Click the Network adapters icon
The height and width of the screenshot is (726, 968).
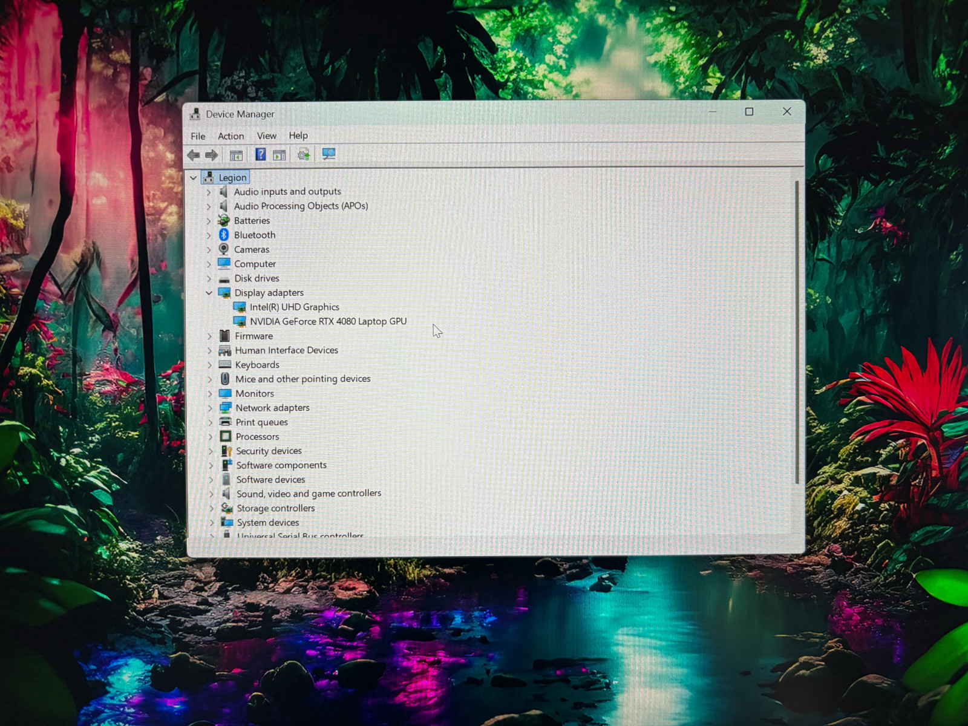(226, 407)
